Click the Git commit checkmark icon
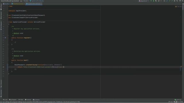The image size is (184, 103). tap(169, 1)
